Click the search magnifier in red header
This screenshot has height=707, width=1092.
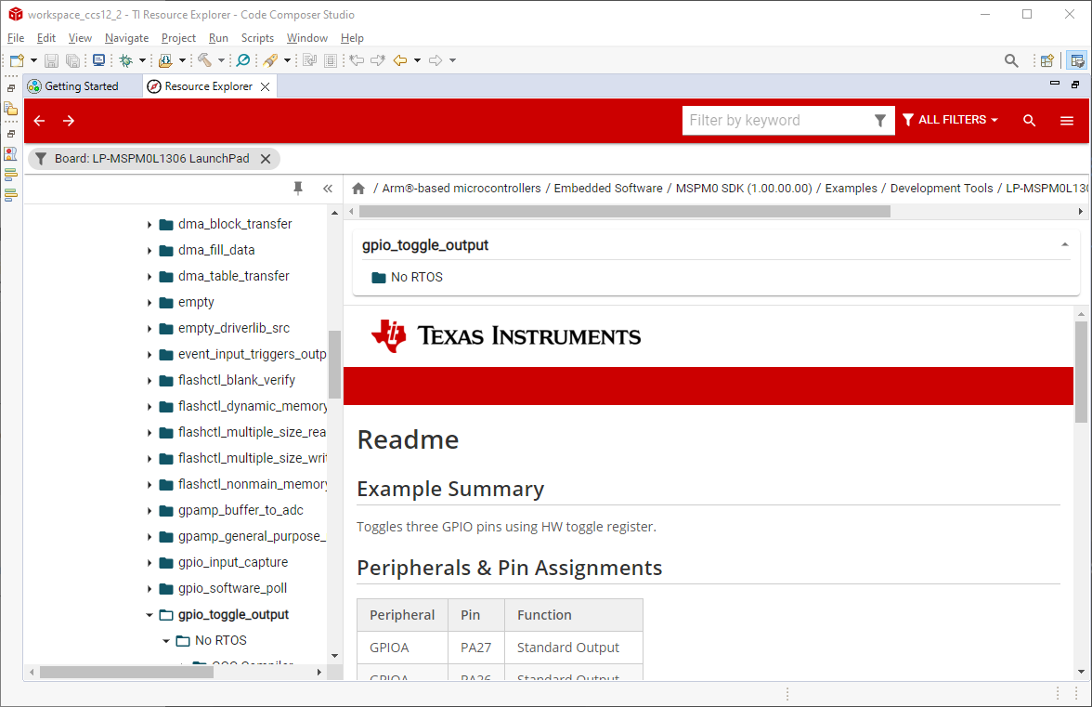(1029, 121)
